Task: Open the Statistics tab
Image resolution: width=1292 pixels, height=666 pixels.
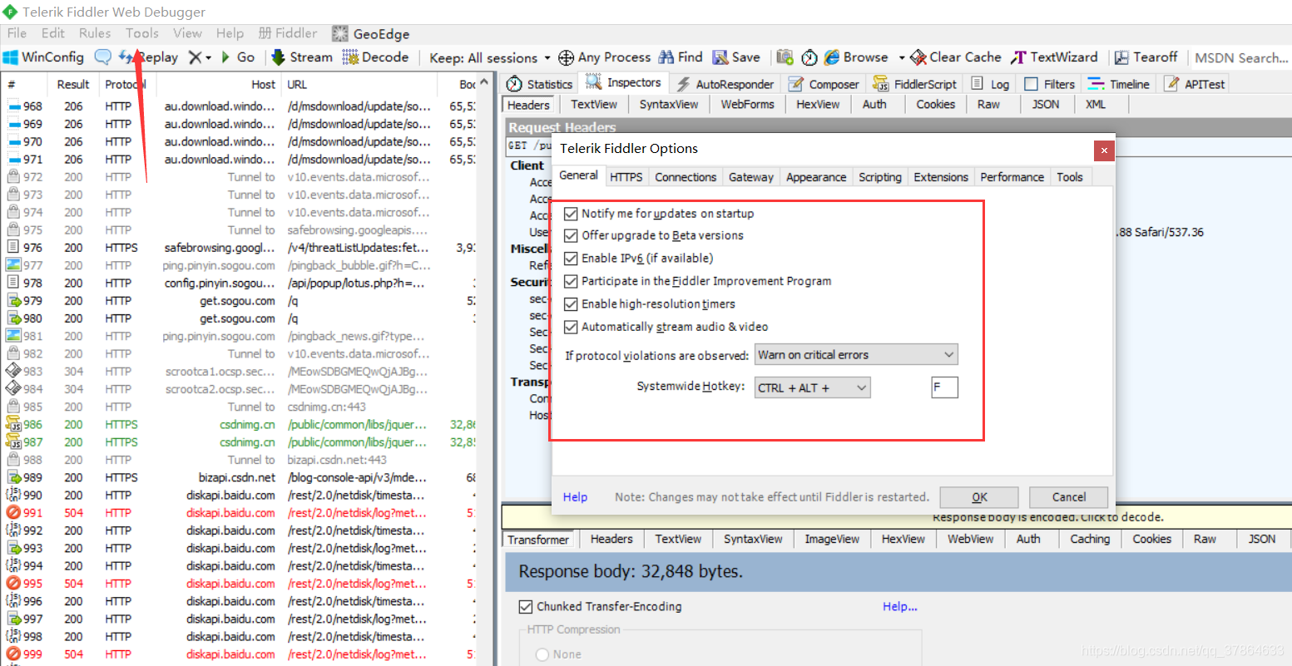Action: (x=539, y=84)
